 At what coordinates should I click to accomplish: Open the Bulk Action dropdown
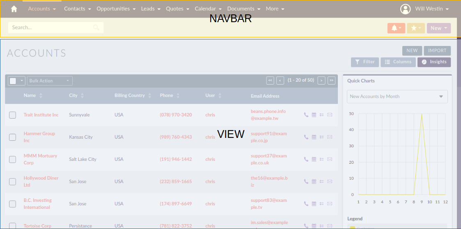[50, 81]
